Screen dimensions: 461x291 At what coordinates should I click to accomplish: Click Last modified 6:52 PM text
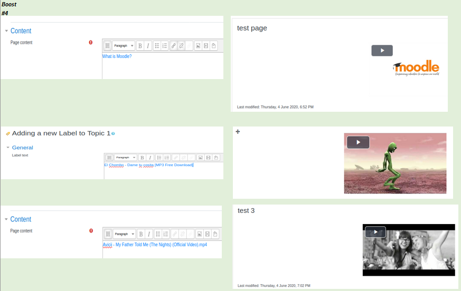(x=275, y=107)
